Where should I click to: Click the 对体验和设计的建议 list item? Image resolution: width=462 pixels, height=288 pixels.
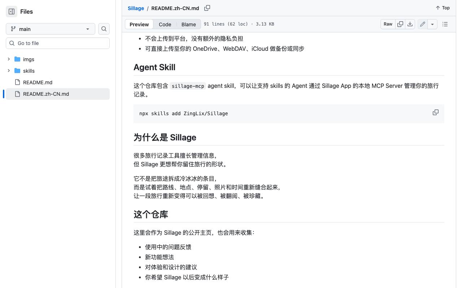click(171, 267)
